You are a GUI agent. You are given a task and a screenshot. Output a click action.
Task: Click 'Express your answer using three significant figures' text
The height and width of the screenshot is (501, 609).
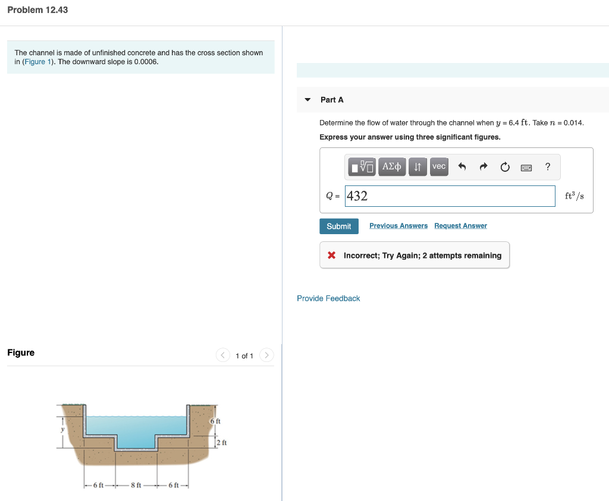click(410, 137)
